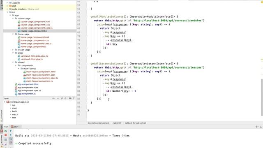
Task: Open the Structure tool window tab
Action: coord(2,116)
